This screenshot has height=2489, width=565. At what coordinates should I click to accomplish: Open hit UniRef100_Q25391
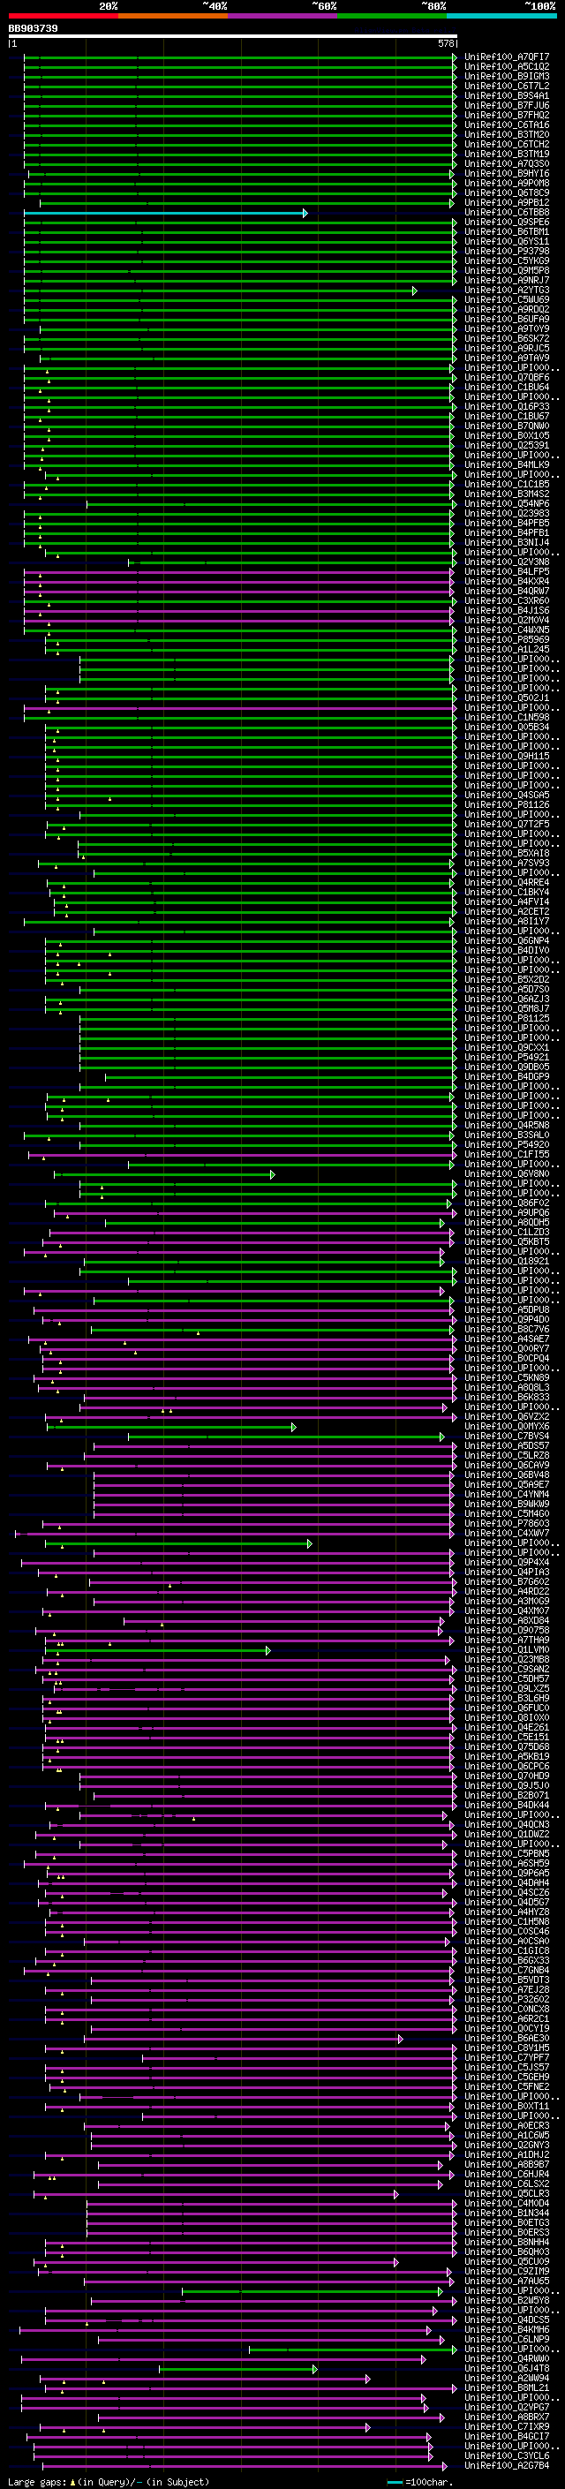507,445
